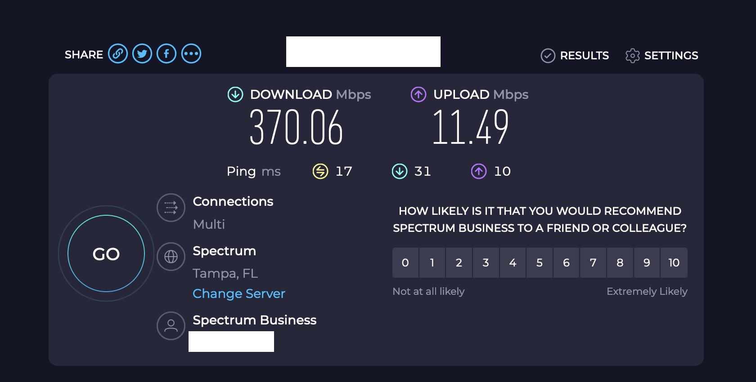The image size is (756, 382).
Task: Click the globe server icon
Action: tap(171, 257)
